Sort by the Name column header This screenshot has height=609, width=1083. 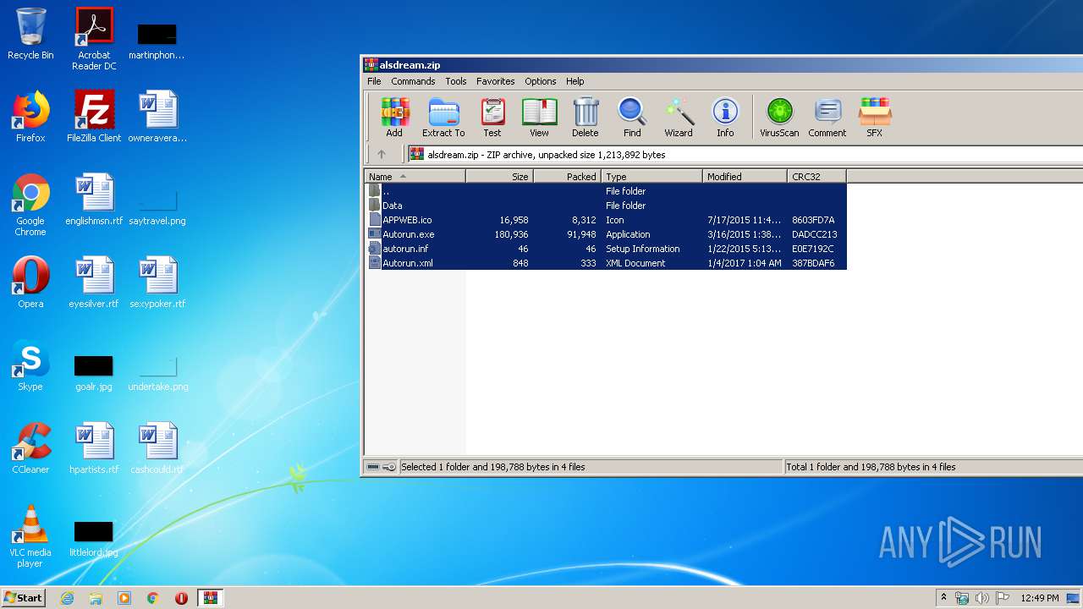pos(415,176)
